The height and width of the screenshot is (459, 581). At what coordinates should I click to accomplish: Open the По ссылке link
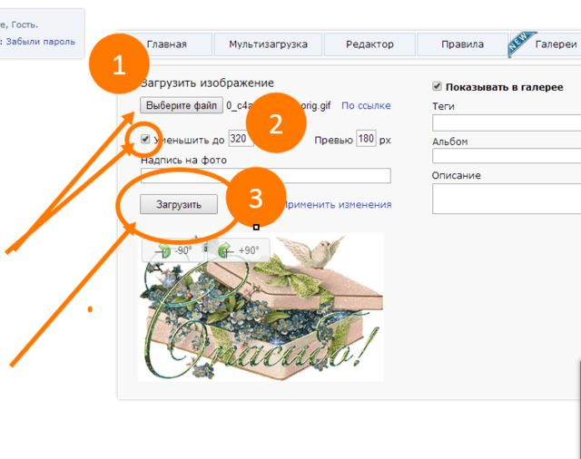366,105
